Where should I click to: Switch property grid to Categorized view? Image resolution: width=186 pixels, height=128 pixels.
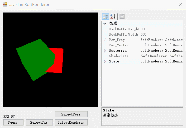[106, 17]
